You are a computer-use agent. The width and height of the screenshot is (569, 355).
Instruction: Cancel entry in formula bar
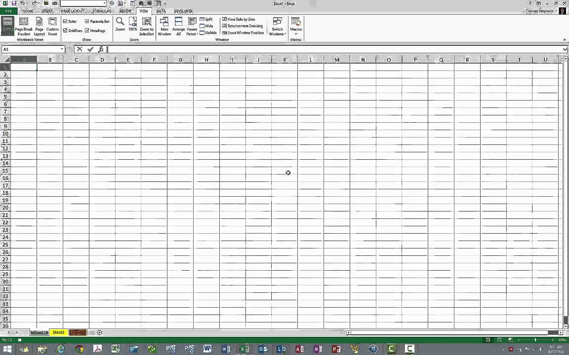coord(80,49)
